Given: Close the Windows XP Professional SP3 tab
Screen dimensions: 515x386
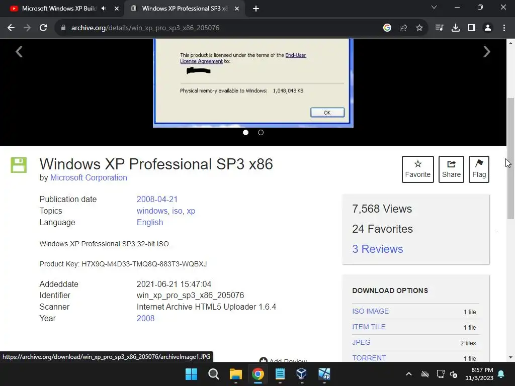Looking at the screenshot, I should [237, 9].
